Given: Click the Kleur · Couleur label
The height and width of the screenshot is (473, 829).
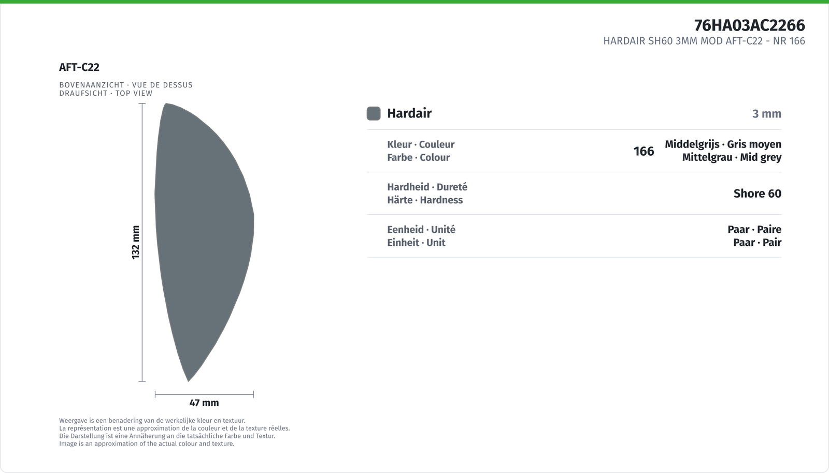Looking at the screenshot, I should [421, 144].
